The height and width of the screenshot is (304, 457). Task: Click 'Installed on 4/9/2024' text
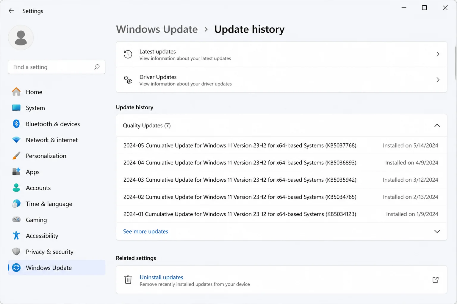(x=412, y=163)
